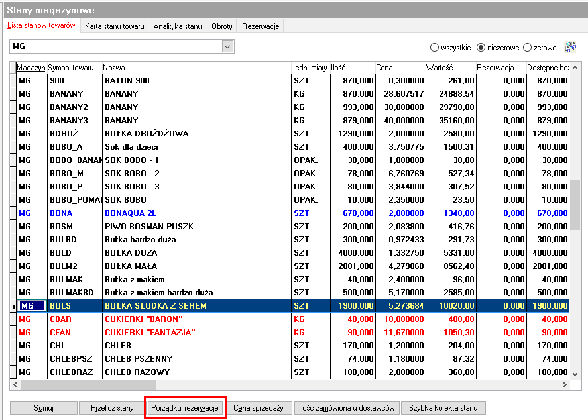
Task: Open the MG warehouse dropdown
Action: point(227,46)
